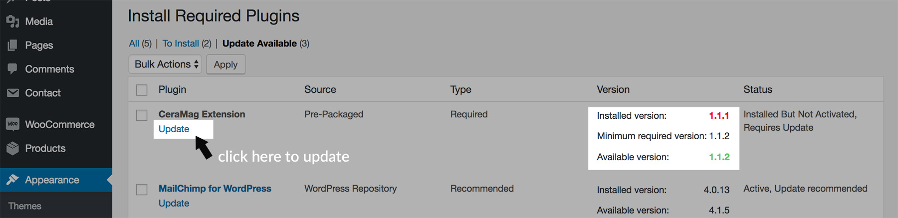This screenshot has width=898, height=218.
Task: Click the Appearance paintbrush icon
Action: 12,180
